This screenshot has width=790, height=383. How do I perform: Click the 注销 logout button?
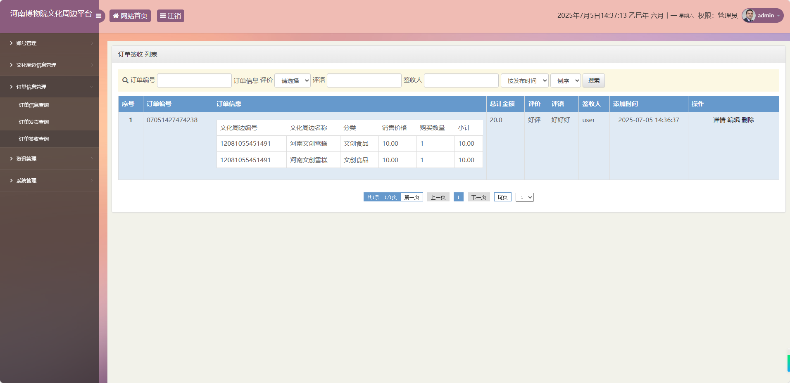coord(170,16)
